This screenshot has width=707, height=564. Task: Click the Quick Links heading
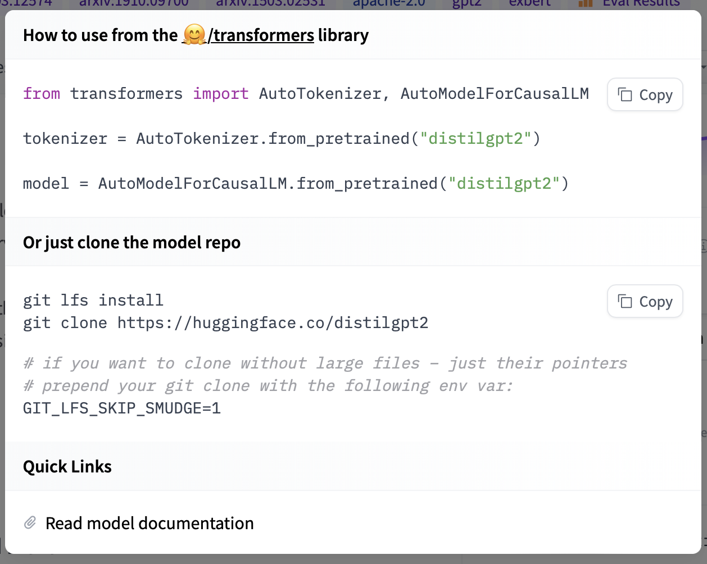pos(67,467)
